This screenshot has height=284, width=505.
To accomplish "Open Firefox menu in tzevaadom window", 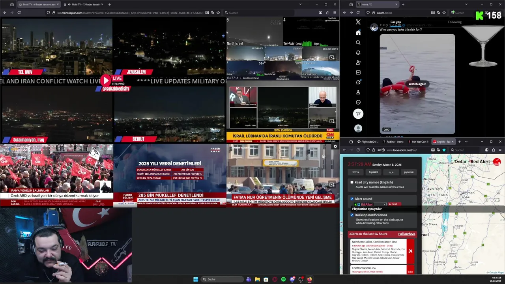I will (x=500, y=150).
